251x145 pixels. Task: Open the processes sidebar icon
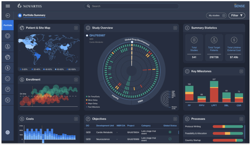[8, 100]
